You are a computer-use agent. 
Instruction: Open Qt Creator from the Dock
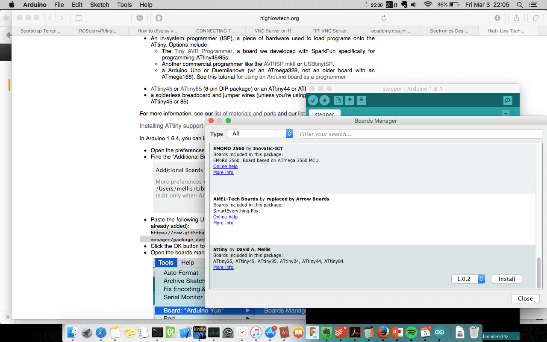click(x=172, y=333)
